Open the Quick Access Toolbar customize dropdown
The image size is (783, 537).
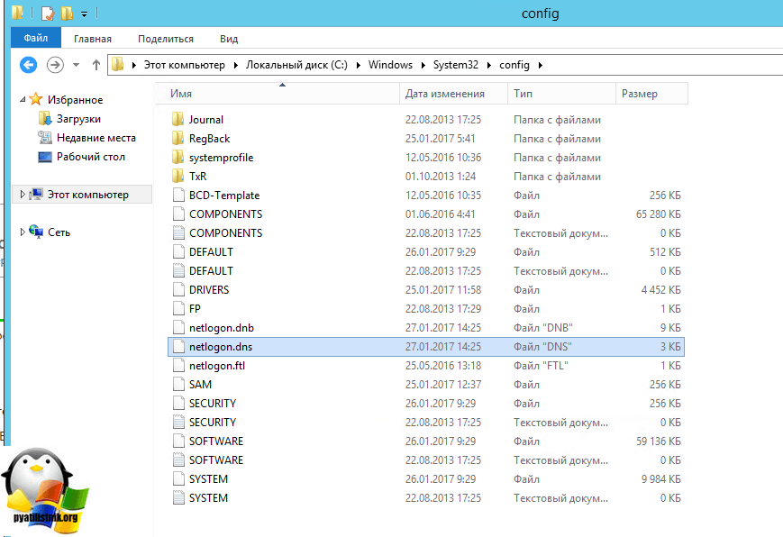(84, 14)
